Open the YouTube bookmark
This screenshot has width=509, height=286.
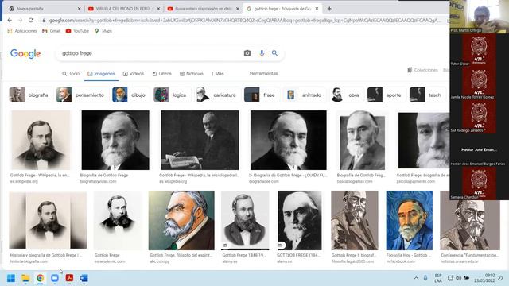pyautogui.click(x=77, y=31)
